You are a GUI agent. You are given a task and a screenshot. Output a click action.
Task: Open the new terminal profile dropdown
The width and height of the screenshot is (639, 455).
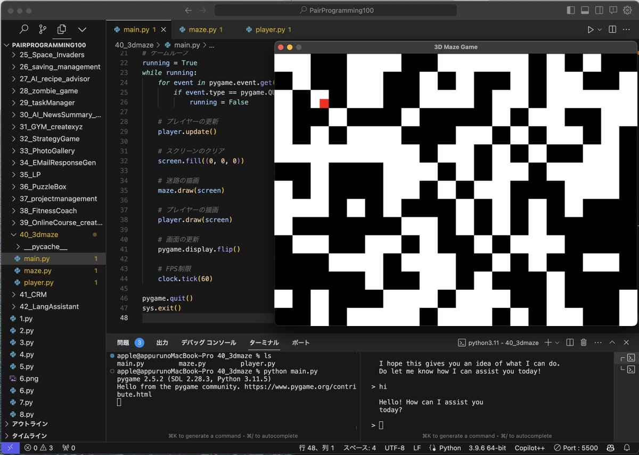[557, 343]
